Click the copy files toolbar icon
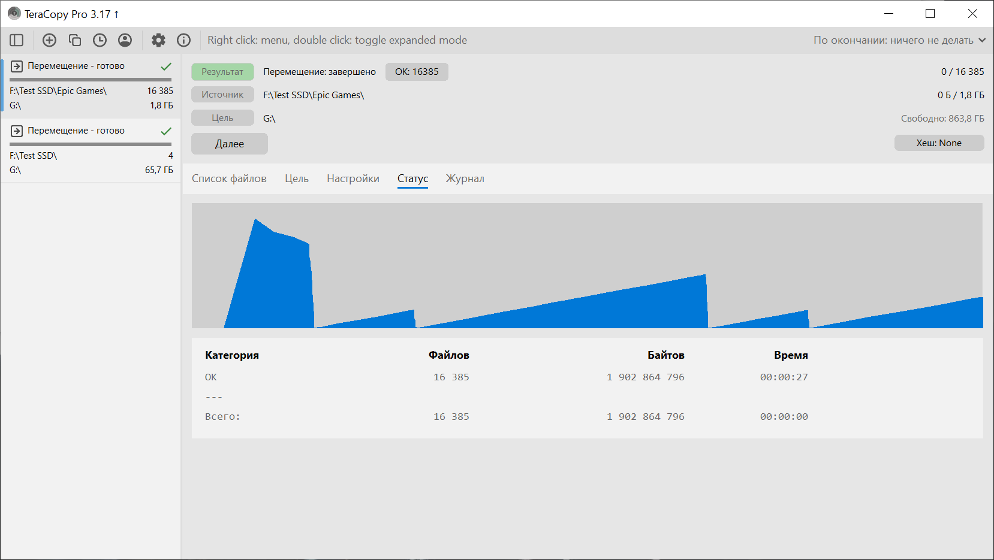Screen dimensions: 994x560 (x=74, y=40)
